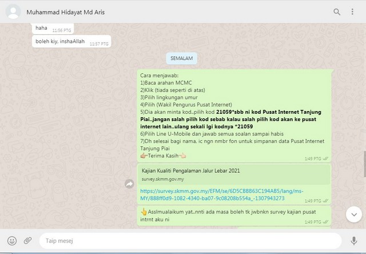Open the emoji picker smiley icon
This screenshot has height=254, width=366.
(x=12, y=241)
